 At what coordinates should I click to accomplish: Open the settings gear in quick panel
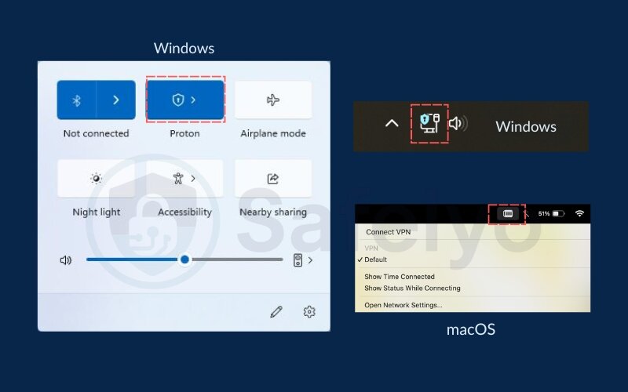tap(309, 312)
